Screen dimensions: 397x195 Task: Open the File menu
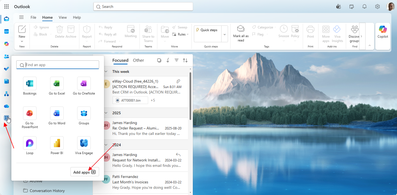point(33,17)
